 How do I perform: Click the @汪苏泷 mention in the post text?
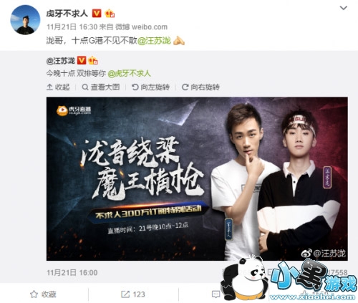(x=154, y=41)
